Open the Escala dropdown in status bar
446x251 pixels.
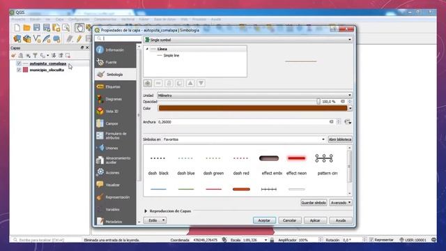pyautogui.click(x=266, y=240)
